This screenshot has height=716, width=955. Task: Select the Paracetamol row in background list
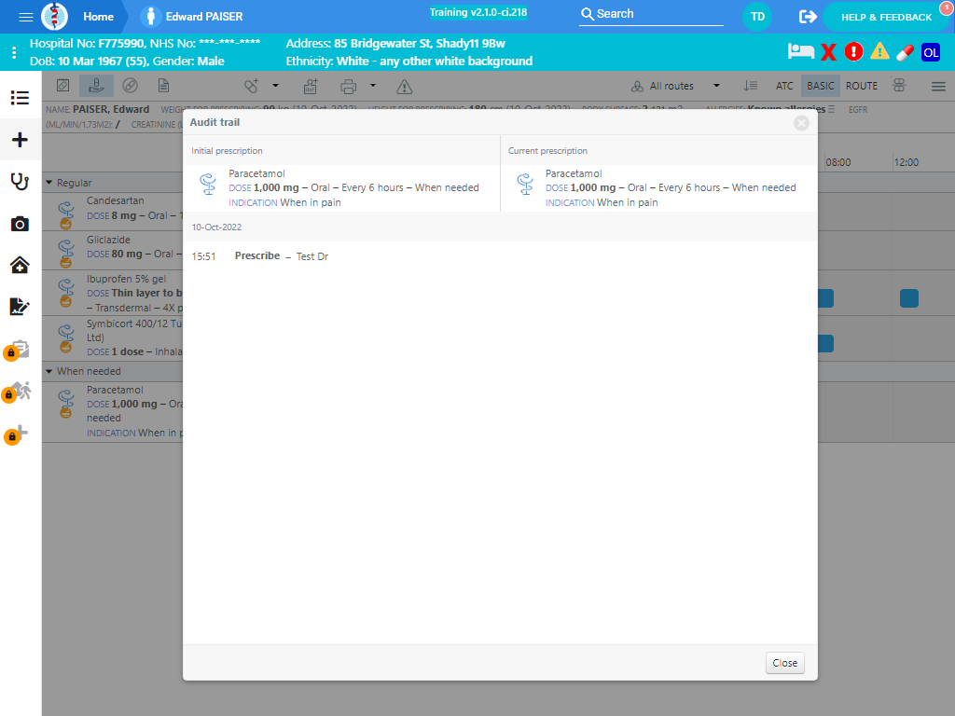point(113,411)
